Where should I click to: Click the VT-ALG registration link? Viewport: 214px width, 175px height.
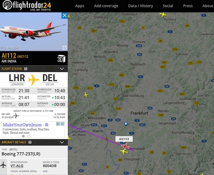[x=17, y=166]
